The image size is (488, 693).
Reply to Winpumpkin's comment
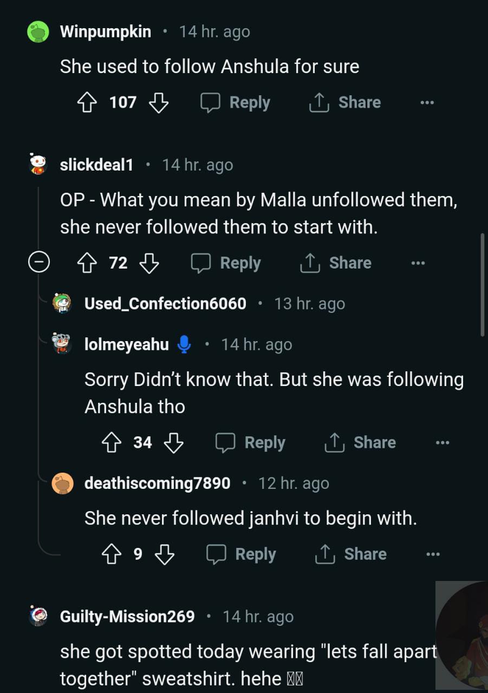[x=236, y=102]
